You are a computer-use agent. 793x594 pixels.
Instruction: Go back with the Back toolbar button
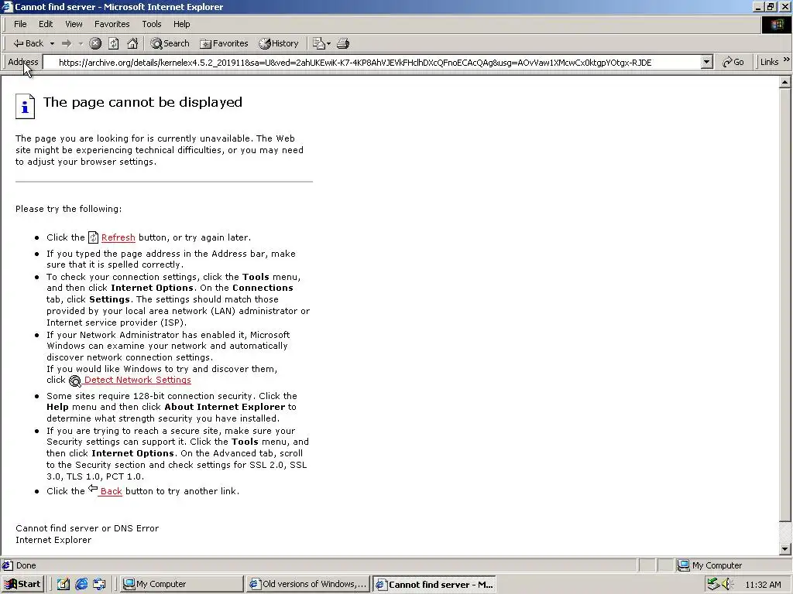tap(29, 43)
